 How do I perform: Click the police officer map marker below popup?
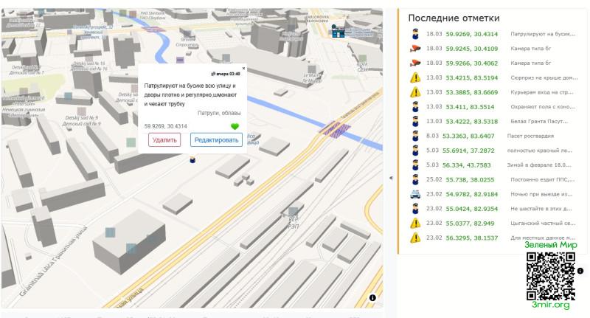(x=192, y=159)
